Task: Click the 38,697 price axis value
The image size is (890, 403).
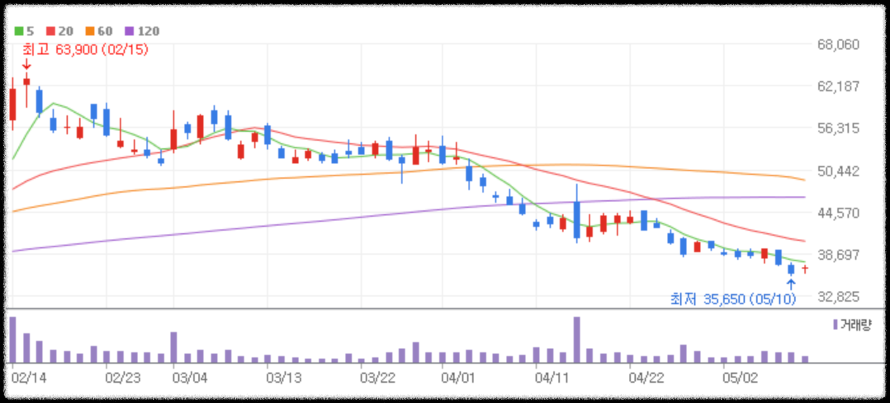Action: tap(839, 255)
